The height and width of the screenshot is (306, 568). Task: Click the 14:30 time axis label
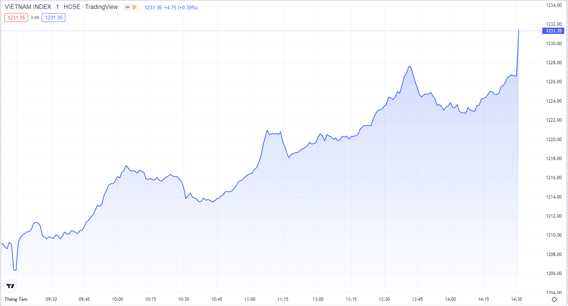(x=516, y=299)
